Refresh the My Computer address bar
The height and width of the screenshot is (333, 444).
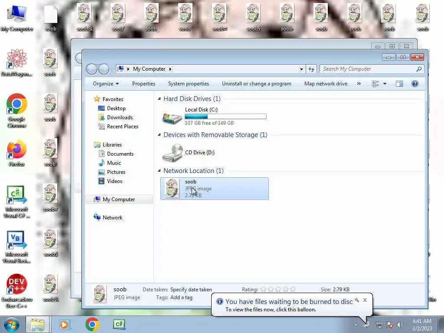click(311, 69)
